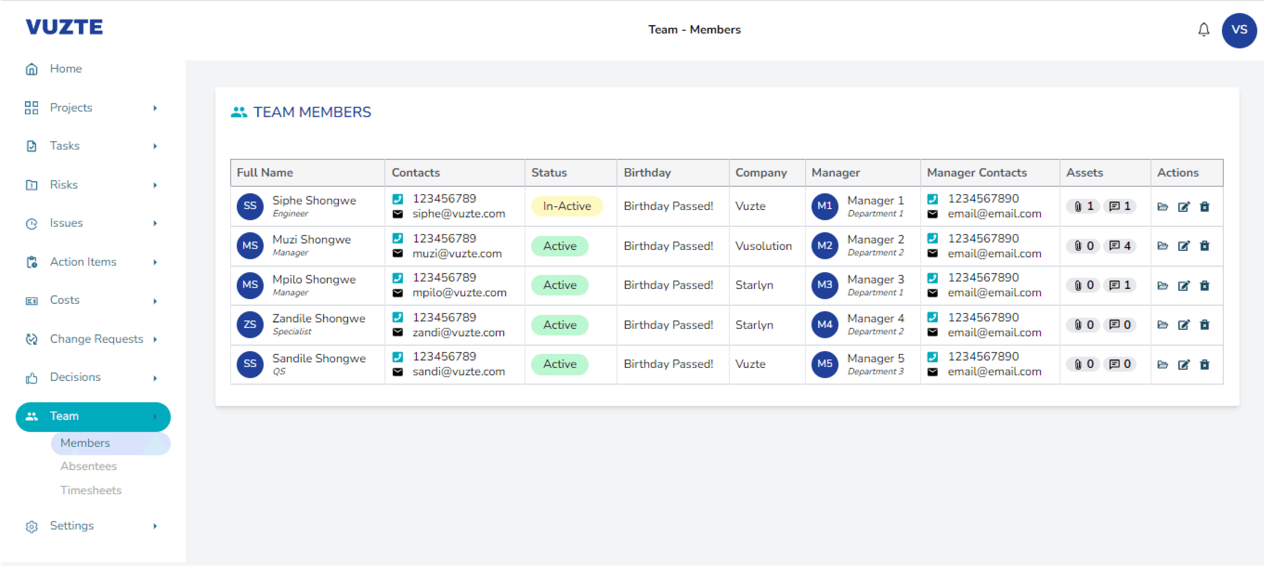Click the In-Active status badge
This screenshot has width=1264, height=566.
pos(566,206)
